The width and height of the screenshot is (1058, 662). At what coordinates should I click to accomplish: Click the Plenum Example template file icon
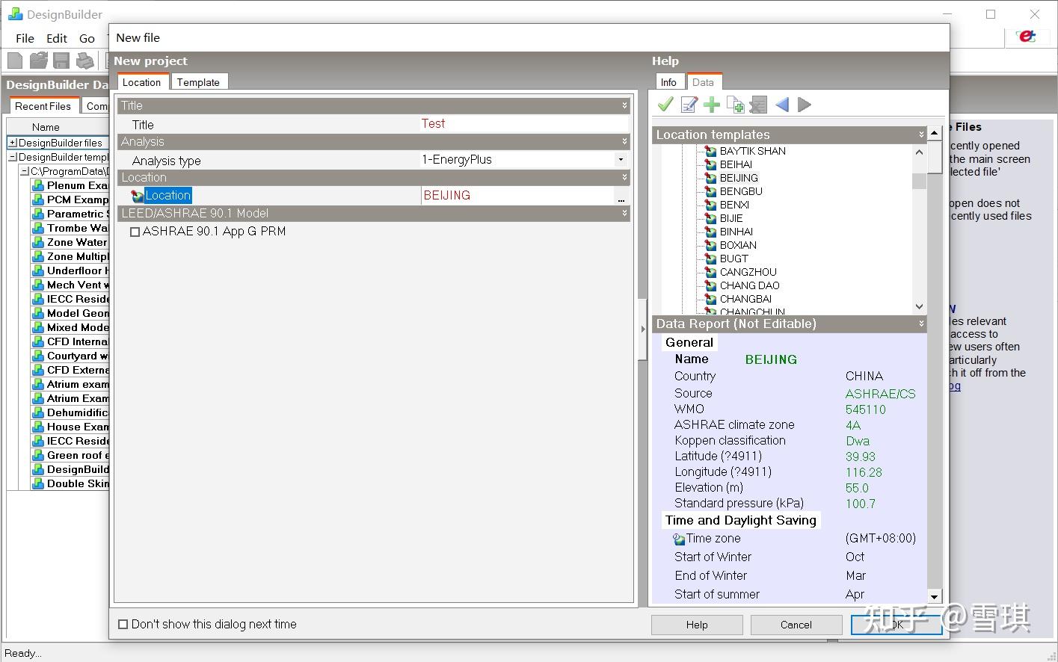tap(38, 185)
